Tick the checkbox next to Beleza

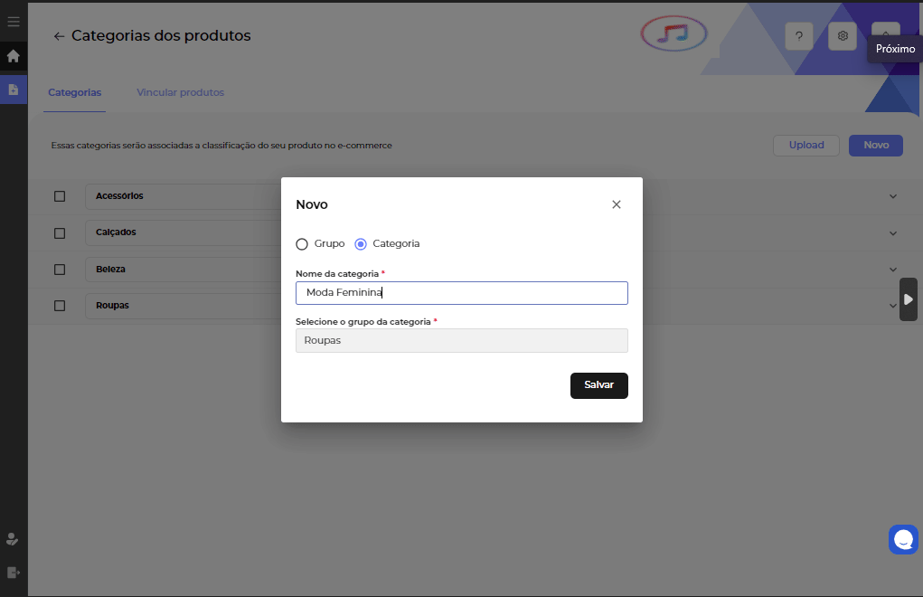[60, 270]
